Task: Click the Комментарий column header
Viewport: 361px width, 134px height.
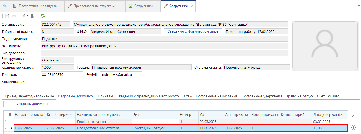Action: pos(296,115)
